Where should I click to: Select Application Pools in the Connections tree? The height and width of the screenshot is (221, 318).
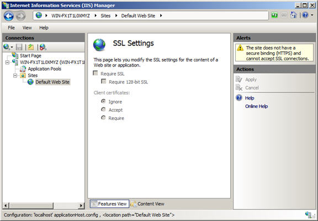click(44, 69)
